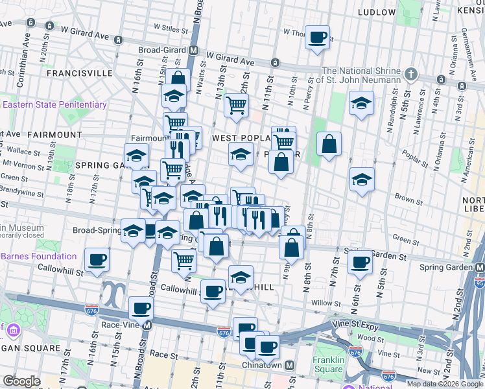Screen dimensions: 485x389
Task: Open the Barnes Foundation place label
Action: tap(39, 256)
